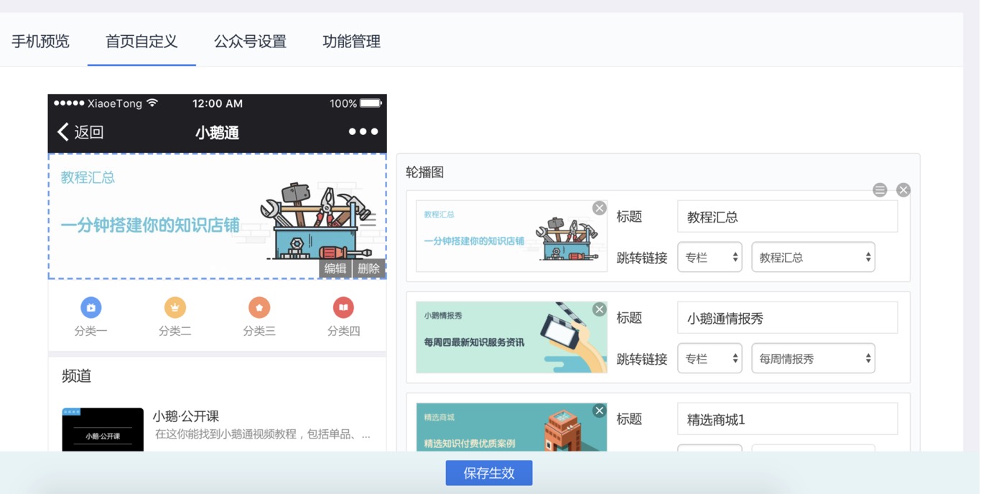Click the 精选商城 carousel thumbnail image
Viewport: 981px width, 501px height.
pos(511,427)
